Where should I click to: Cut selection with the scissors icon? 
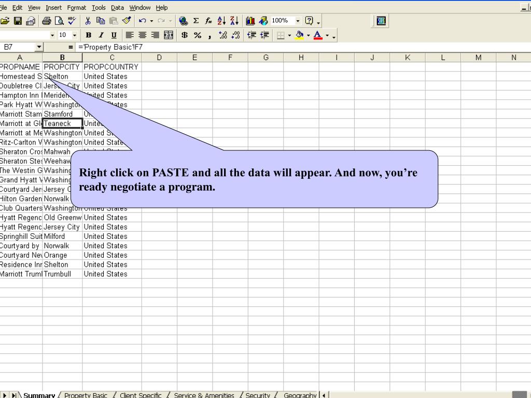pos(88,21)
